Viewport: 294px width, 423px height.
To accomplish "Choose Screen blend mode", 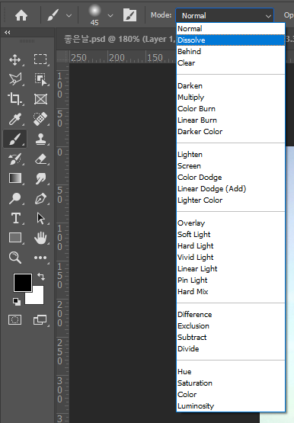I will click(231, 166).
